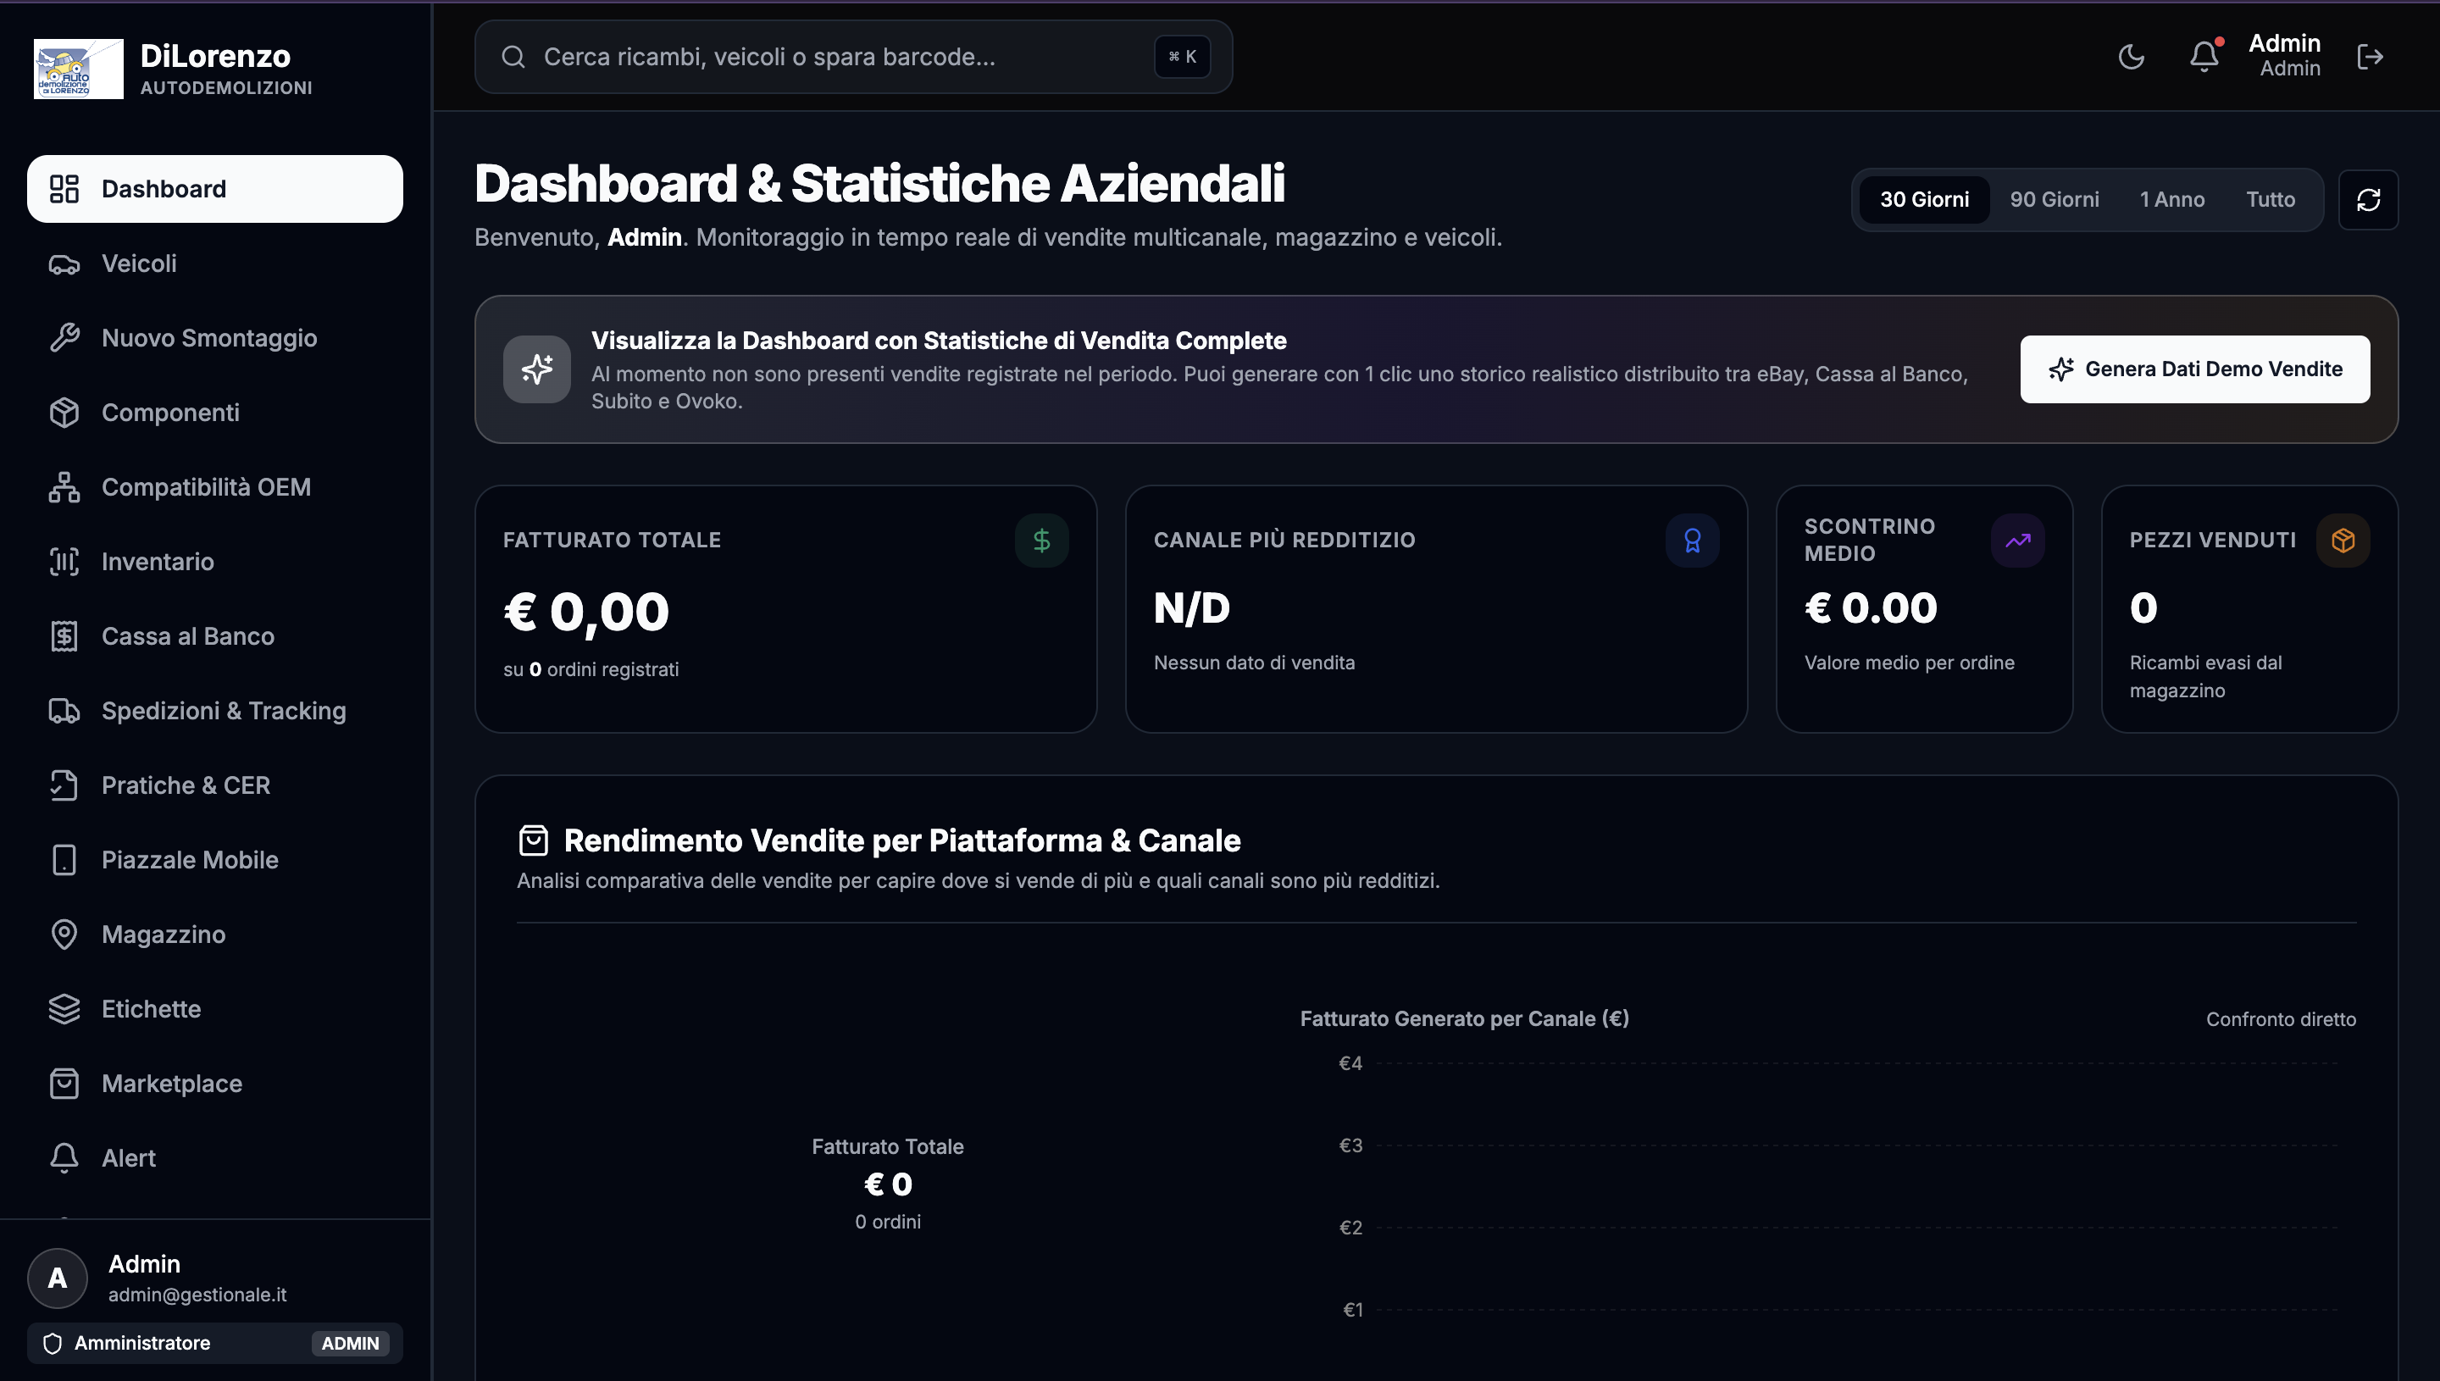
Task: Click the package icon on Pezzi Venduti card
Action: click(x=2343, y=541)
